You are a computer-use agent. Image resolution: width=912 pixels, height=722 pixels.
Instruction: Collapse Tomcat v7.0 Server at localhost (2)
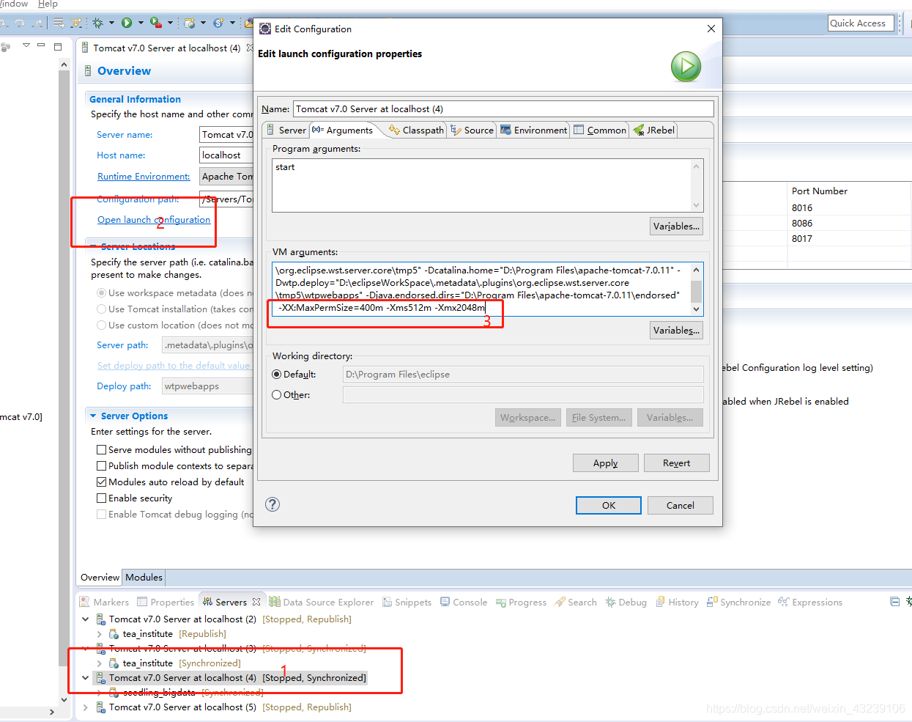coord(86,619)
